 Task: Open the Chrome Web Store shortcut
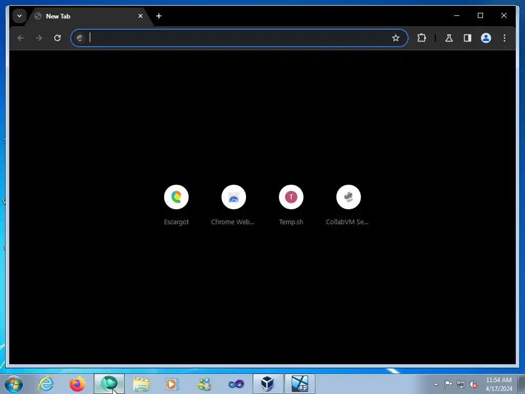(234, 197)
